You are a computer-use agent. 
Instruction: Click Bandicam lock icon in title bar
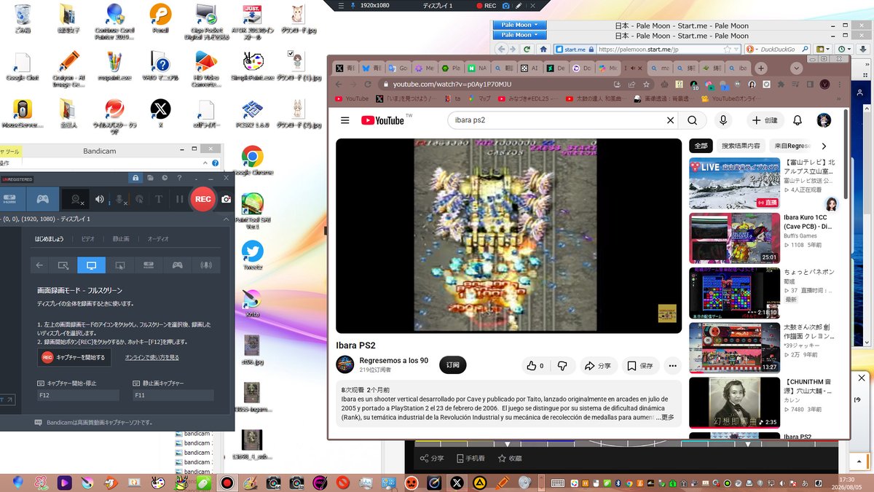pos(135,178)
